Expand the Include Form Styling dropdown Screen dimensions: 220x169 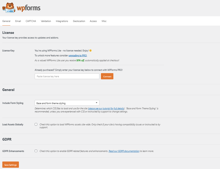67,103
